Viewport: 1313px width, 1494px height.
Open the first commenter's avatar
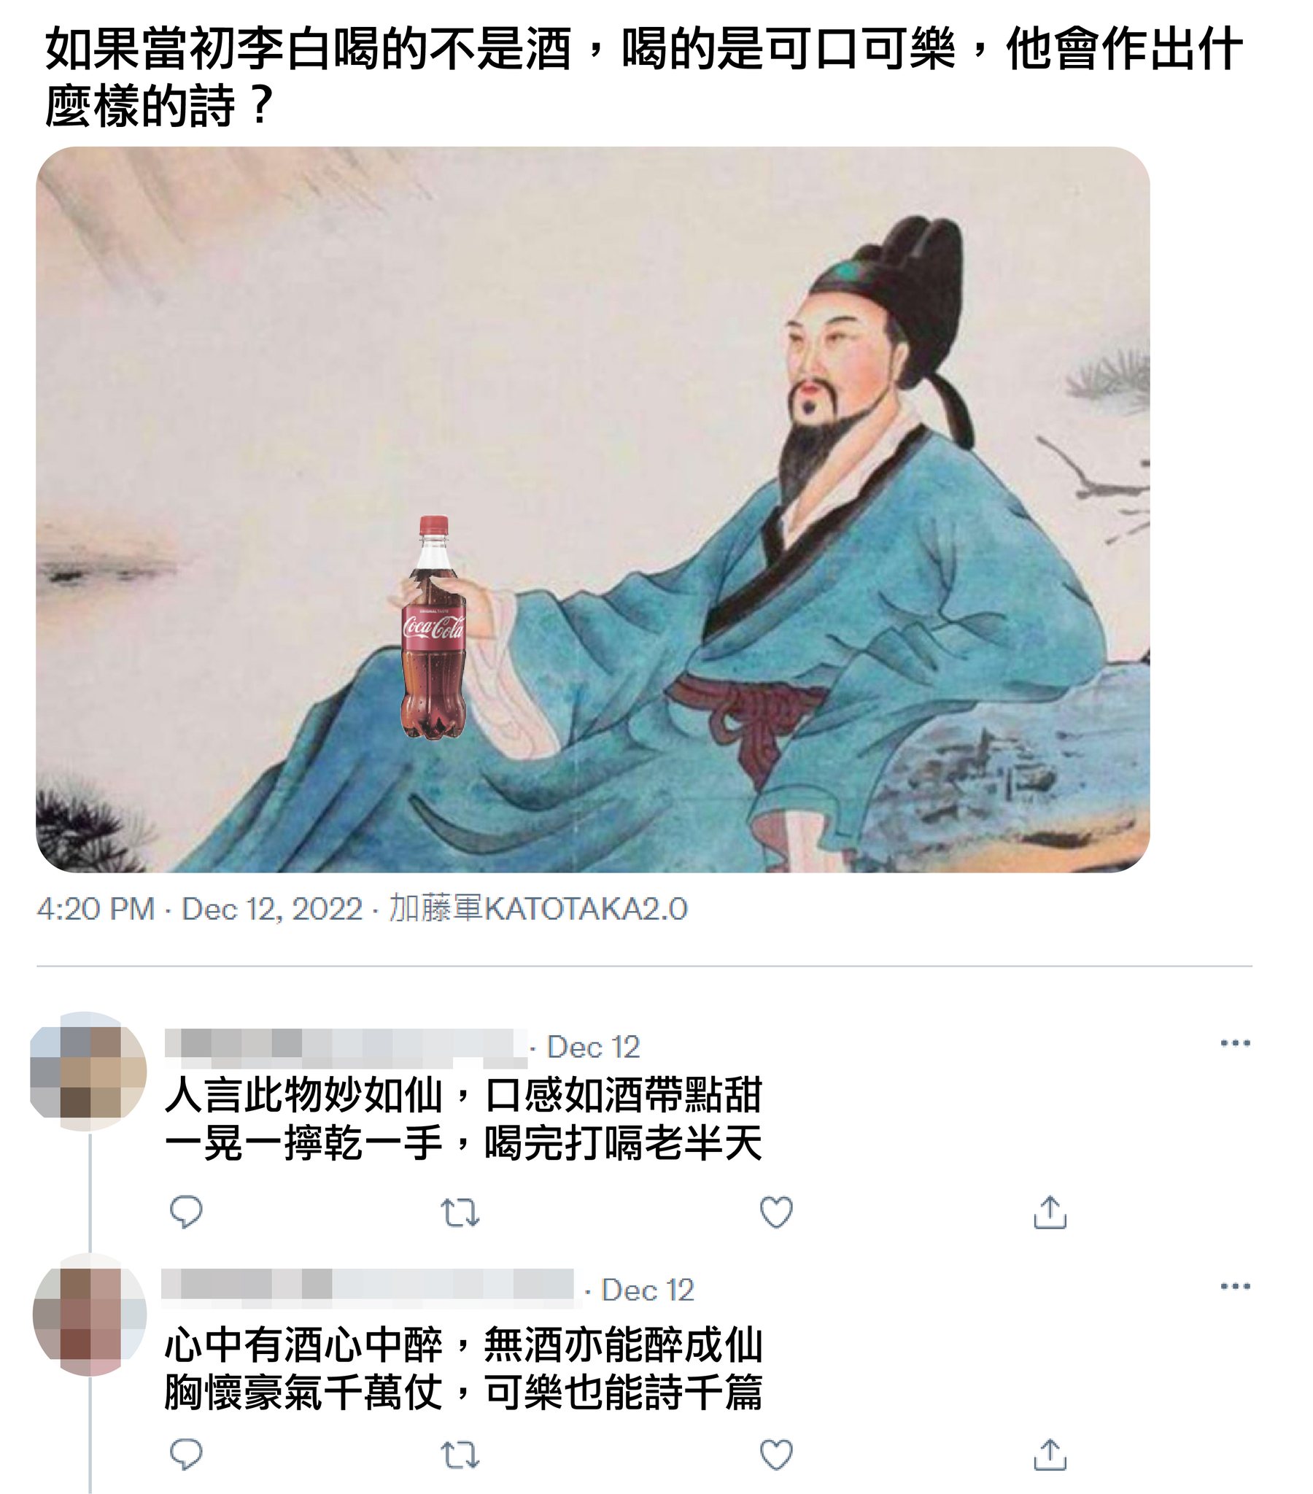click(88, 1072)
